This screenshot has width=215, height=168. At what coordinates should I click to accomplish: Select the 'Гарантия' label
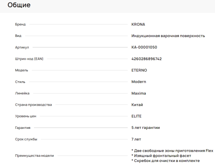coord(23,128)
